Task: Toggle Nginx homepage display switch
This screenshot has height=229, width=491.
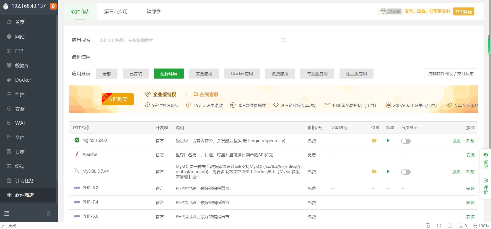Action: (406, 141)
